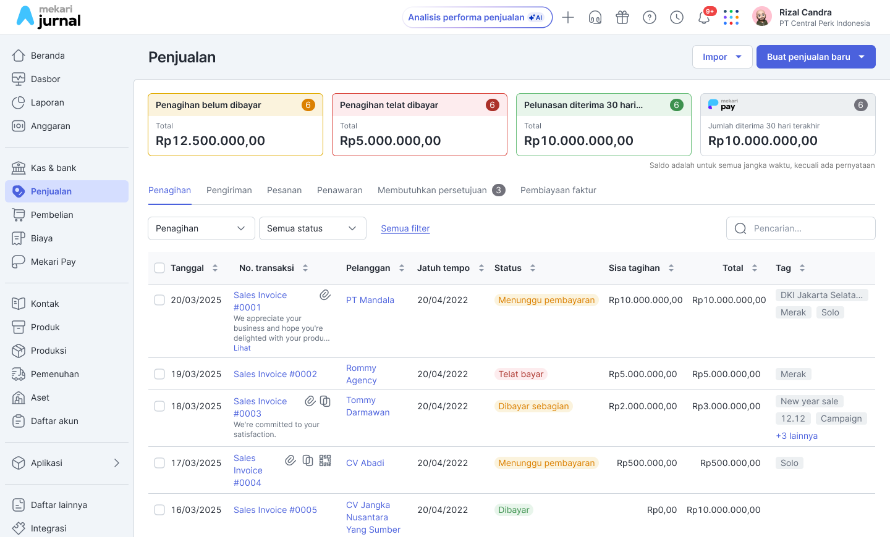Viewport: 890px width, 537px height.
Task: Open the Semua status dropdown
Action: pyautogui.click(x=312, y=228)
